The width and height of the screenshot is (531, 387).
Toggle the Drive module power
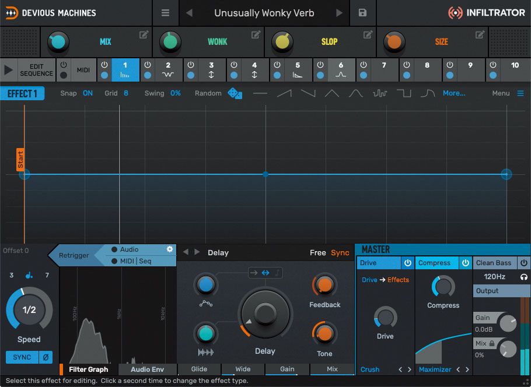point(408,263)
